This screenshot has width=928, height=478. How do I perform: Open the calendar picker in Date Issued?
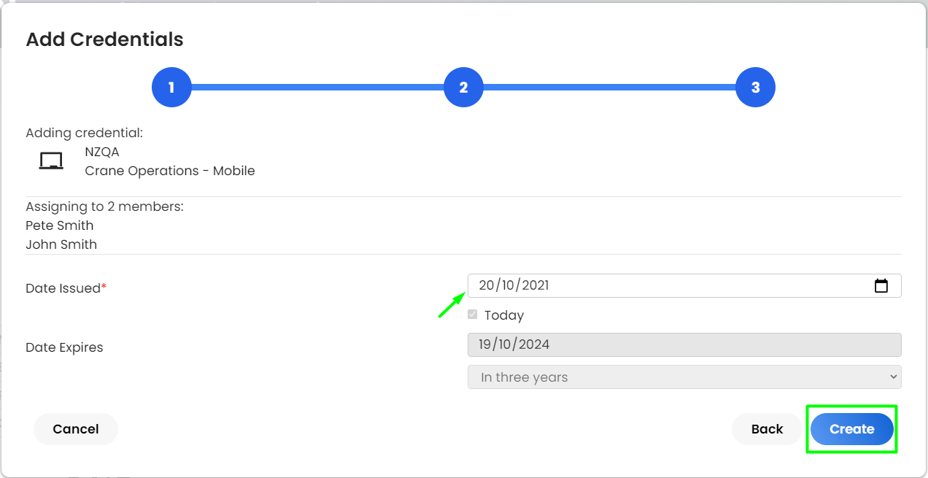pos(881,286)
